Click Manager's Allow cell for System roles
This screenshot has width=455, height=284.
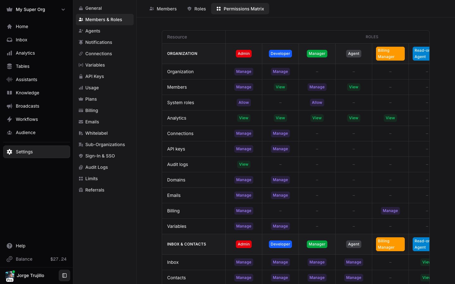pyautogui.click(x=317, y=103)
